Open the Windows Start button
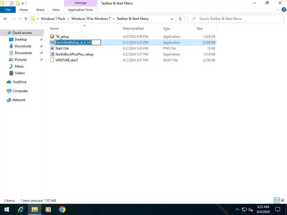 (x=7, y=209)
